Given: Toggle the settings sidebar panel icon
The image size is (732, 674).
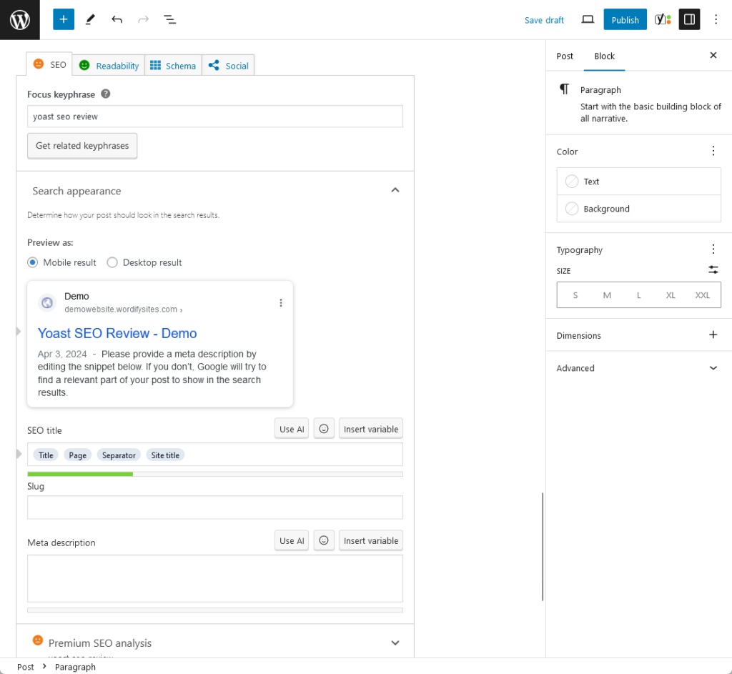Looking at the screenshot, I should click(689, 19).
